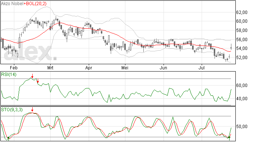Click the Jun month label

(x=163, y=68)
